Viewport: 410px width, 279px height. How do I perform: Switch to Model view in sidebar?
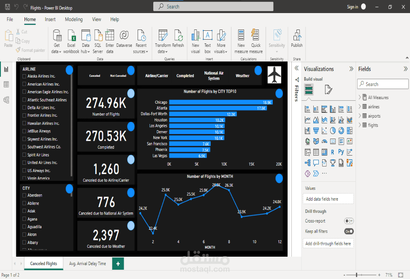pyautogui.click(x=6, y=100)
